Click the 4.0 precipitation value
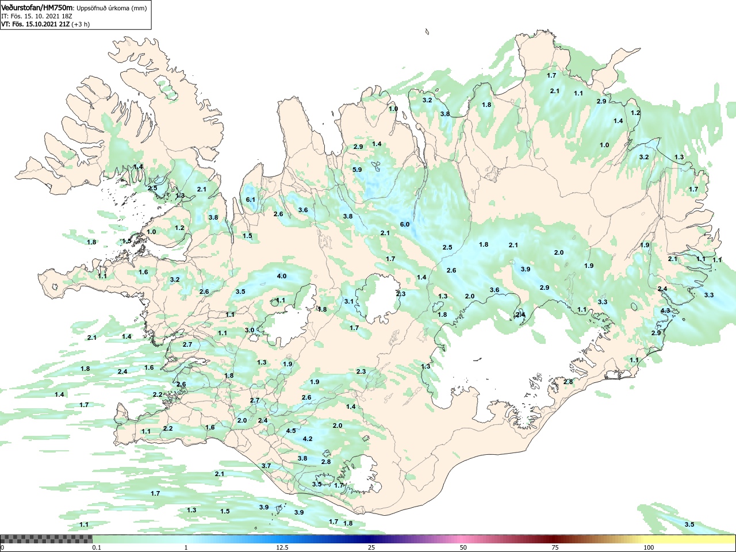 pos(282,276)
